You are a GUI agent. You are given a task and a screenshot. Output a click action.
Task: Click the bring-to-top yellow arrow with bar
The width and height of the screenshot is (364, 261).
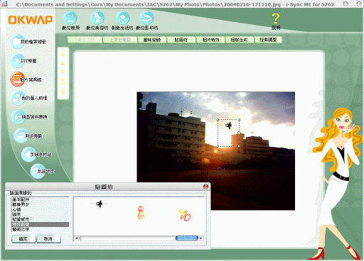point(63,53)
